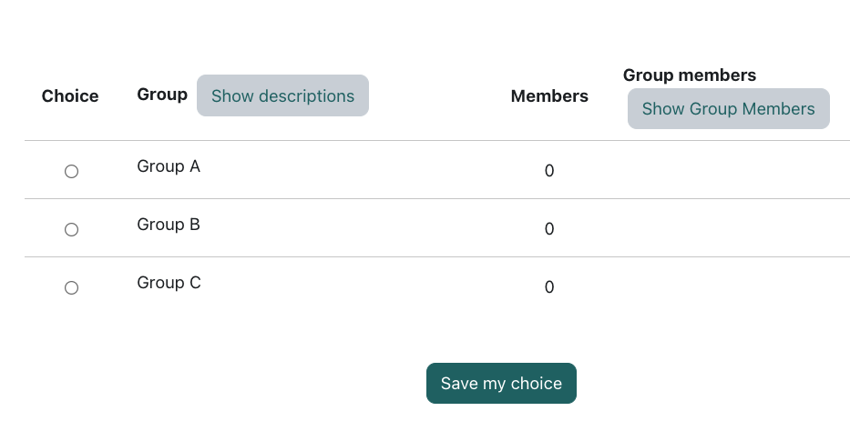
Task: Click empty group members cell in Group C row
Action: tap(729, 286)
